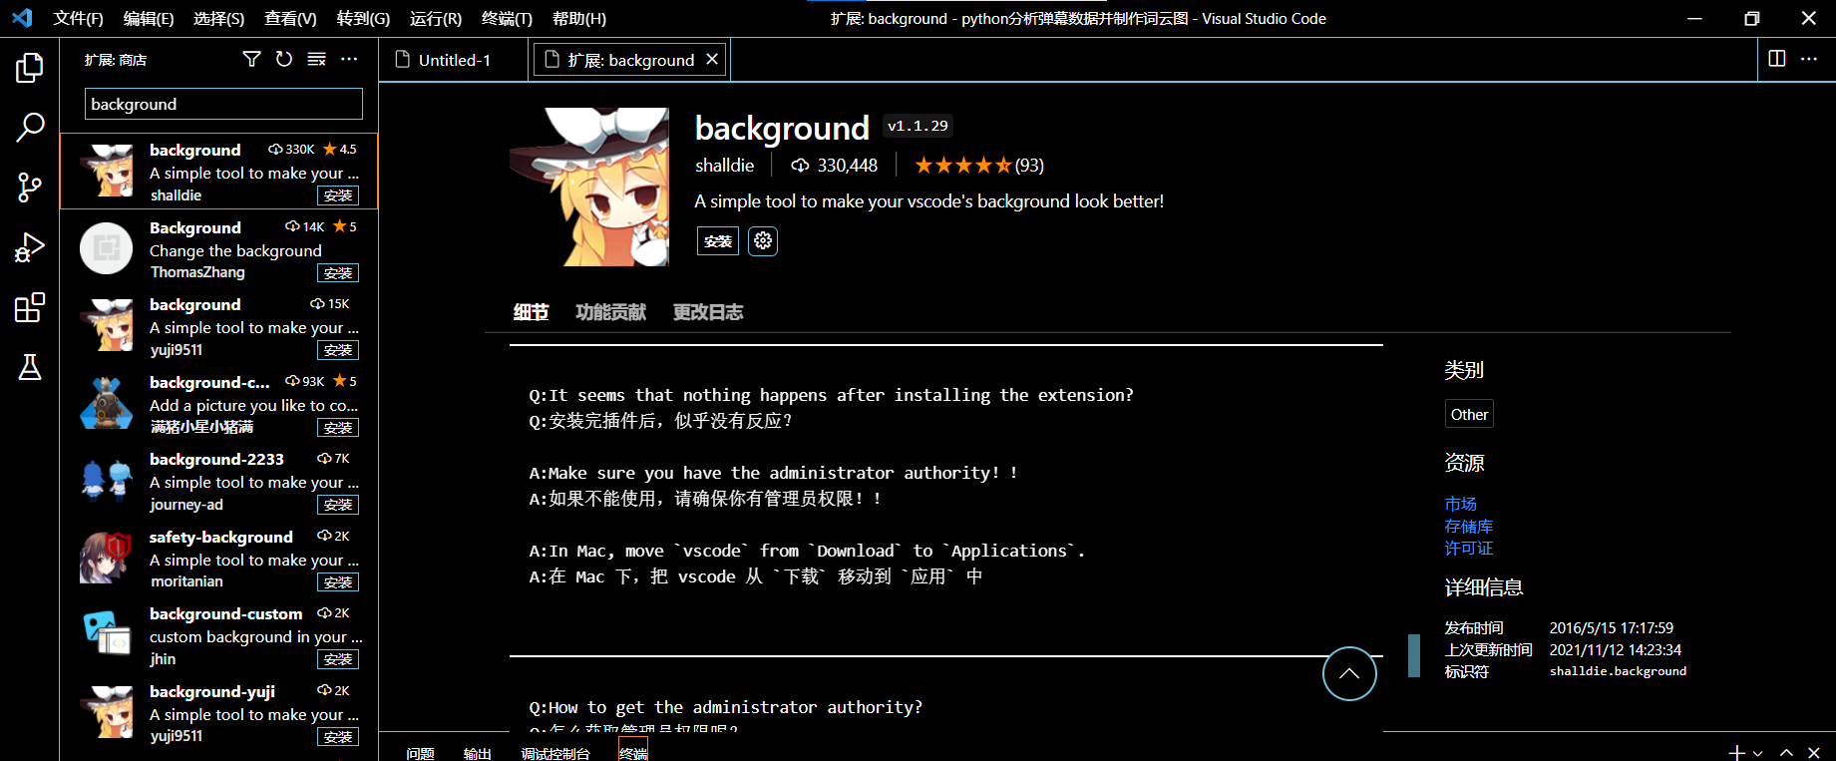The width and height of the screenshot is (1836, 761).
Task: Open editor more actions ellipsis
Action: click(x=1809, y=59)
